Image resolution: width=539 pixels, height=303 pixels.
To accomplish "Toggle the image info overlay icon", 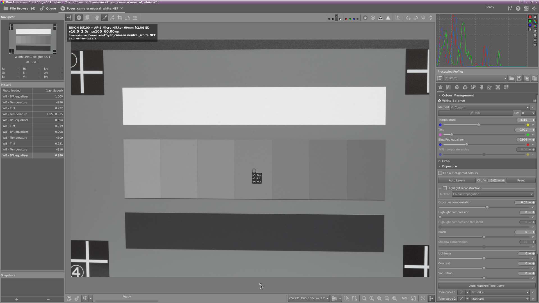I will (x=79, y=18).
